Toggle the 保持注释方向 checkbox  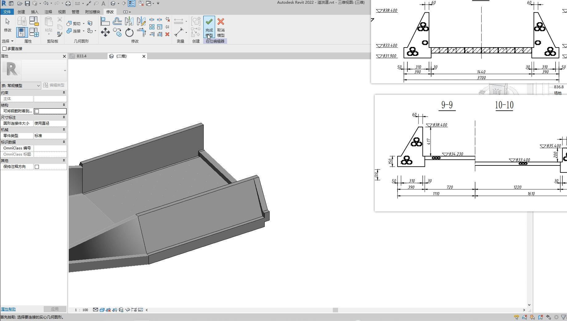point(37,167)
